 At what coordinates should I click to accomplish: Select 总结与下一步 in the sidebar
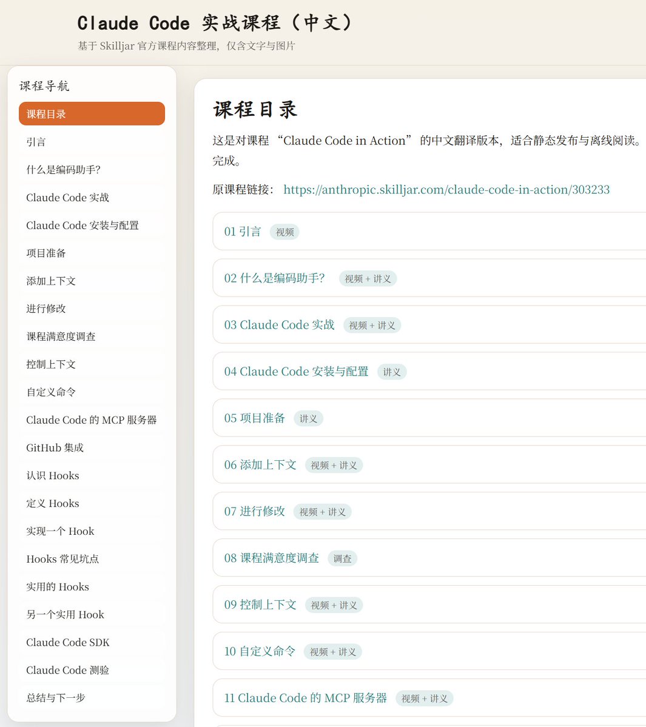pos(92,698)
